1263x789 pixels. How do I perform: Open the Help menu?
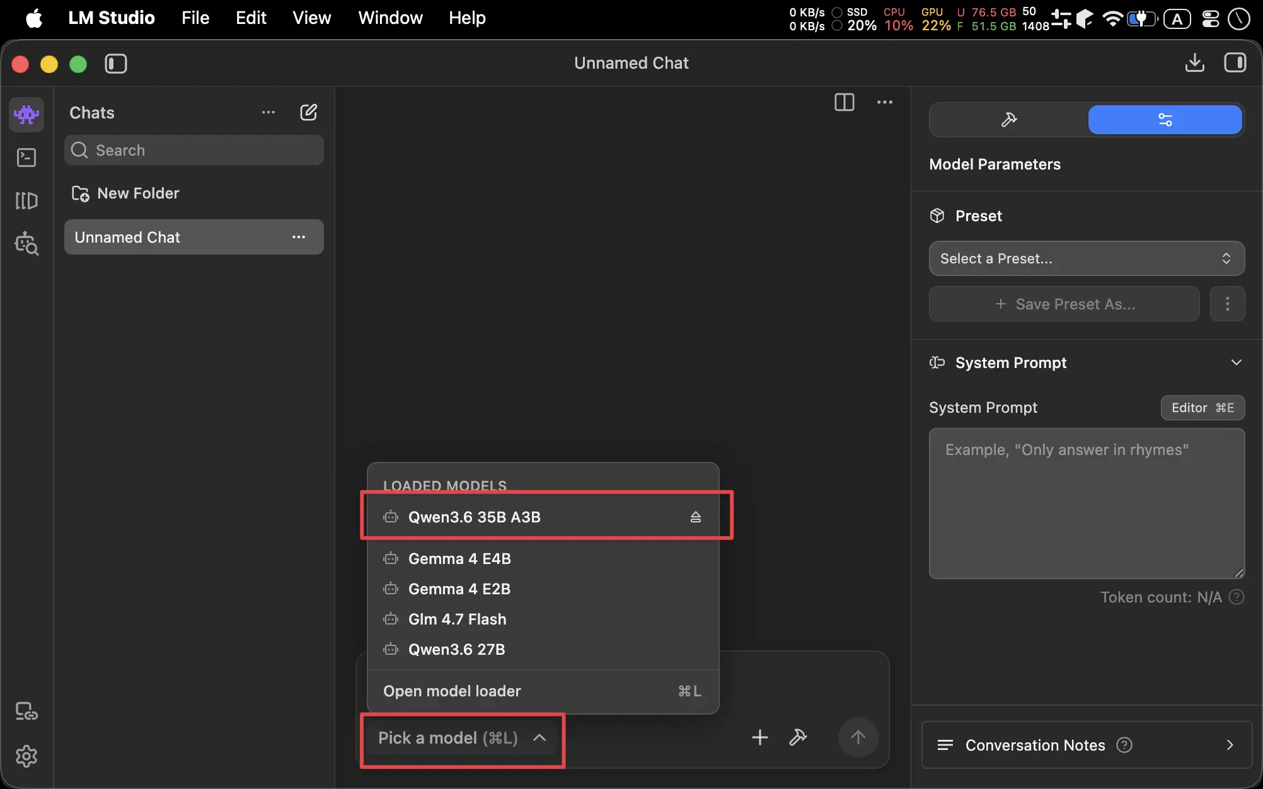coord(467,18)
